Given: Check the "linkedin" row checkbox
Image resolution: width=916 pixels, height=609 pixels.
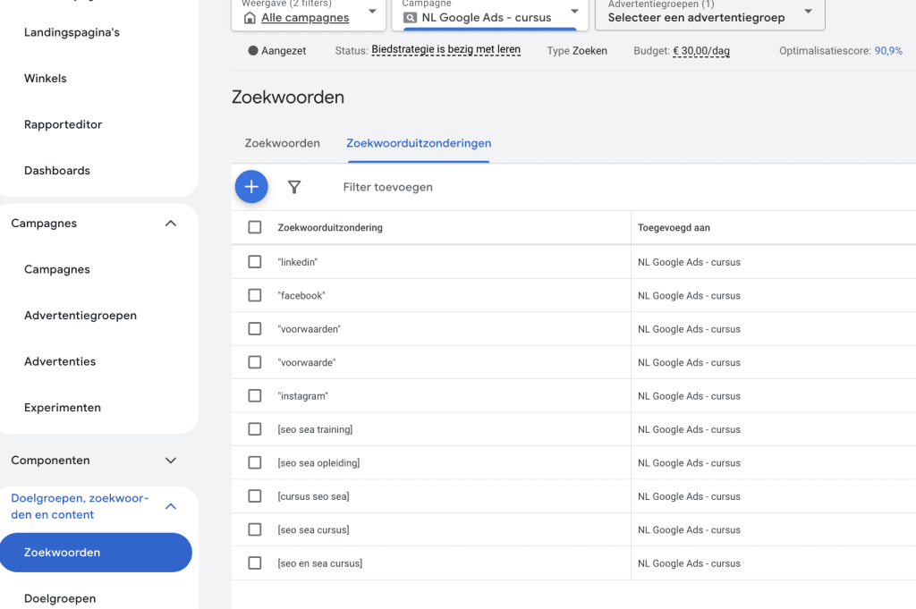Looking at the screenshot, I should [255, 262].
